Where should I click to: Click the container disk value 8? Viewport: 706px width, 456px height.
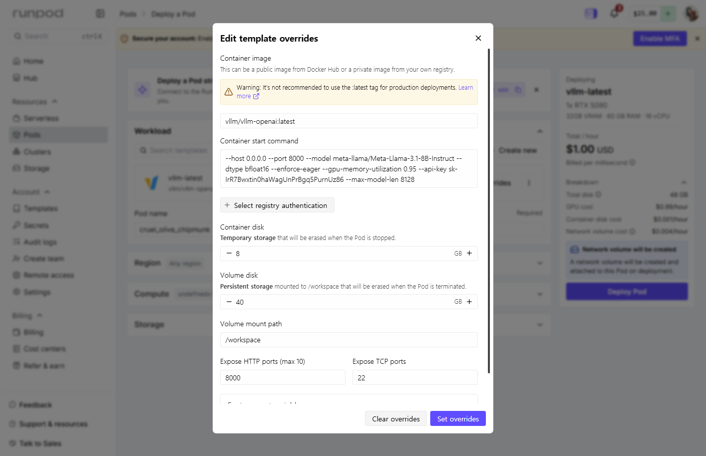click(238, 254)
